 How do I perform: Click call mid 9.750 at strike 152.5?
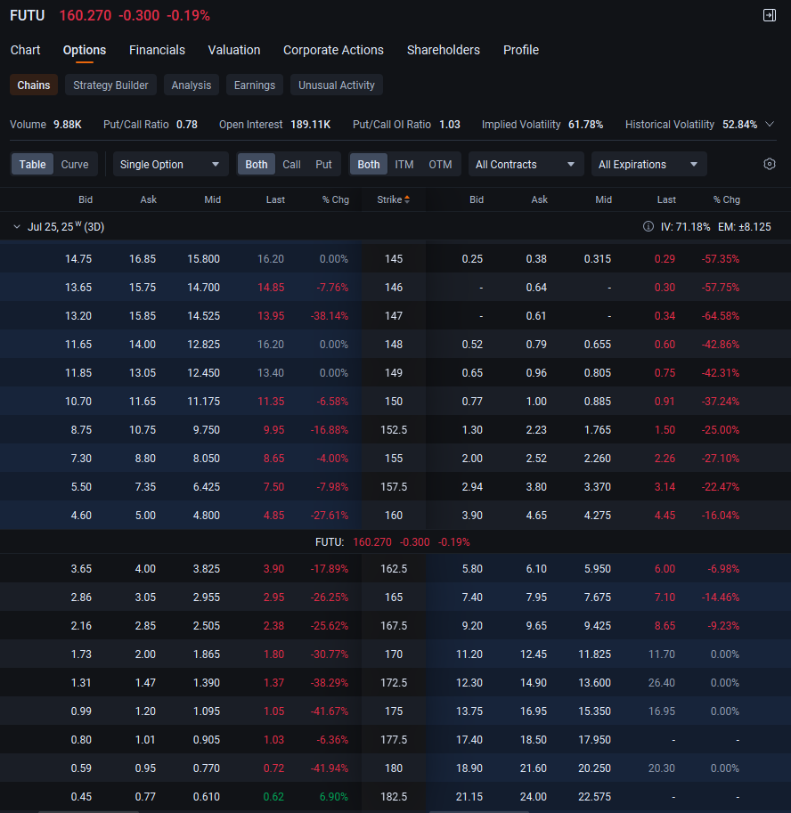[x=207, y=430]
